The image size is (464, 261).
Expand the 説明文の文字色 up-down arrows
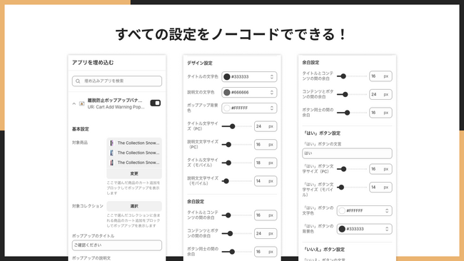pos(272,93)
